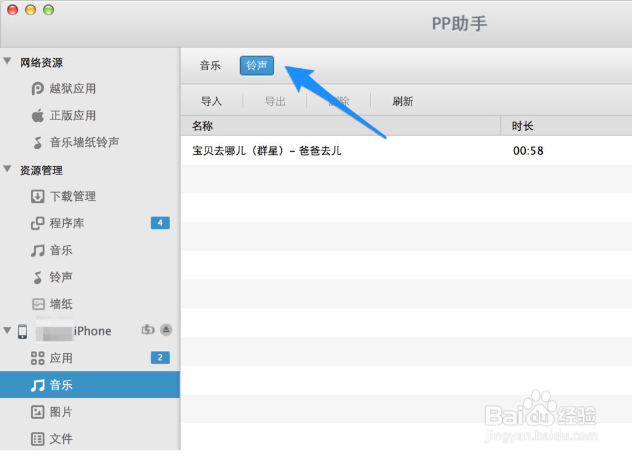This screenshot has height=457, width=632.
Task: Click the iPhone device icon
Action: tap(23, 331)
